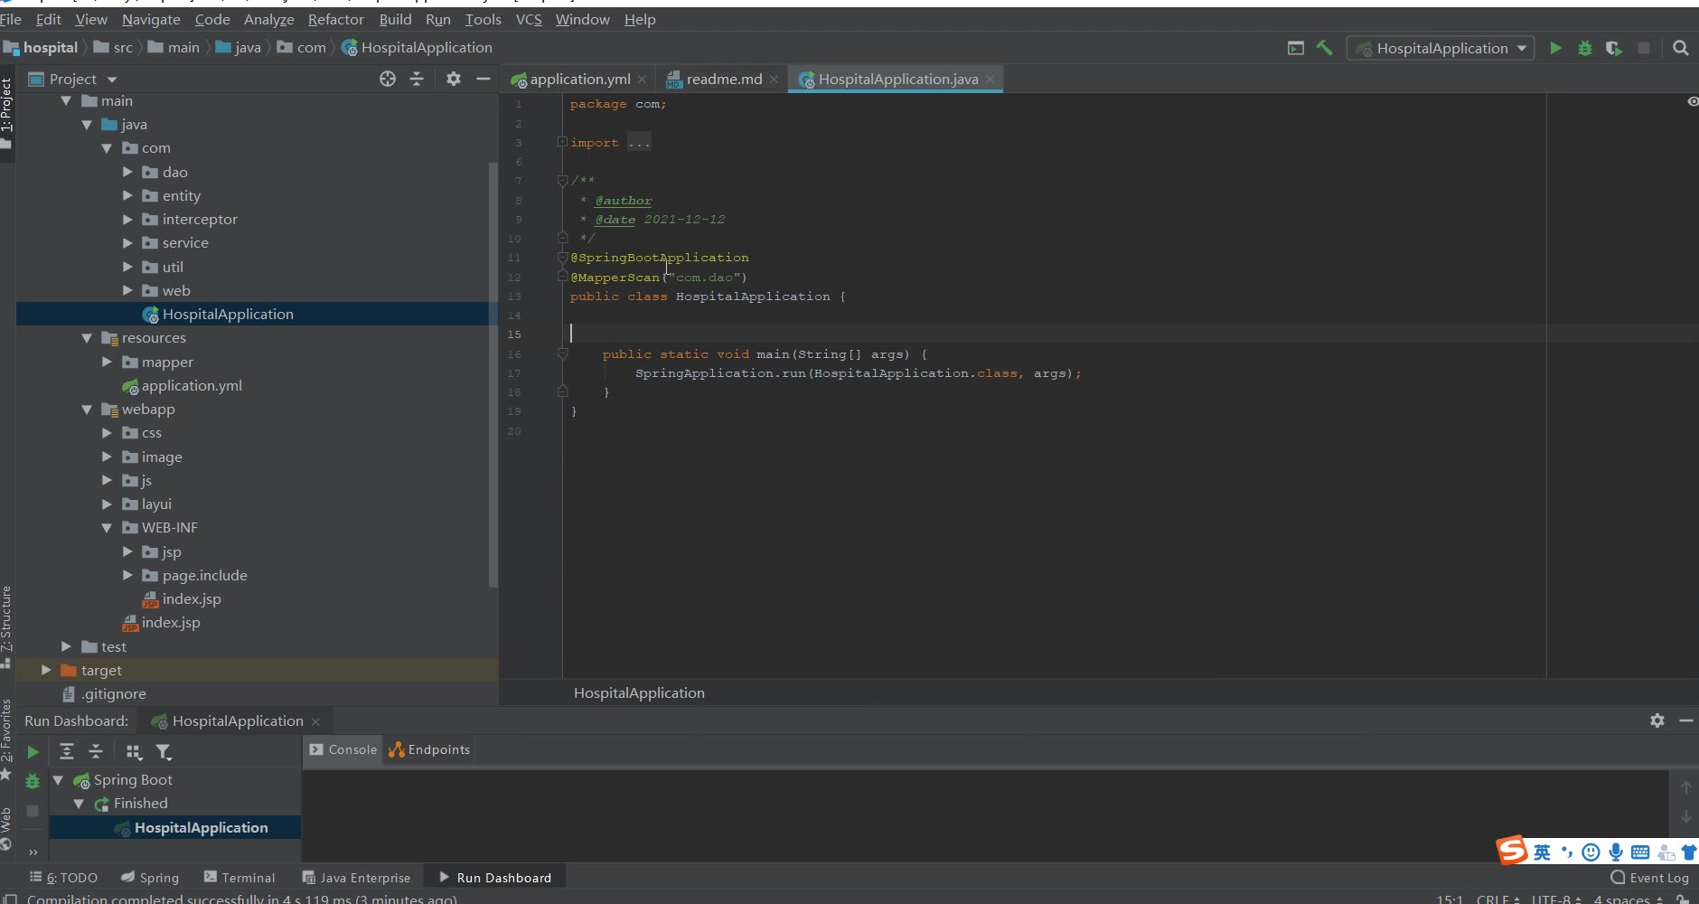Expand the dao package folder

[x=127, y=172]
